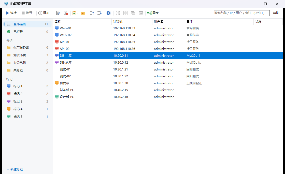The height and width of the screenshot is (174, 285).
Task: Select 全部连接 in the sidebar
Action: click(x=27, y=24)
